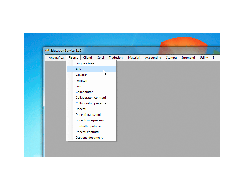Choose Collaboratori contratti
The height and width of the screenshot is (190, 244).
pyautogui.click(x=91, y=98)
